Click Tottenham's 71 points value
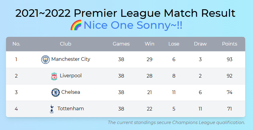 [229, 109]
